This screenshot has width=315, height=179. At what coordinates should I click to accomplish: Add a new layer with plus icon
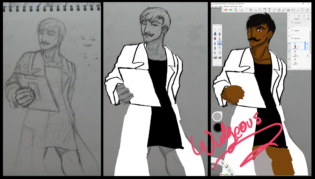(x=289, y=15)
